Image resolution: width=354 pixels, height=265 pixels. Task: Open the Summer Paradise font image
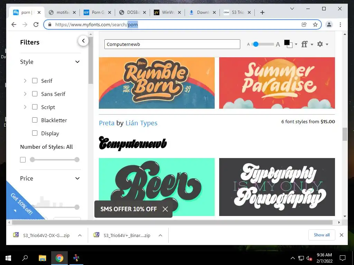[277, 83]
